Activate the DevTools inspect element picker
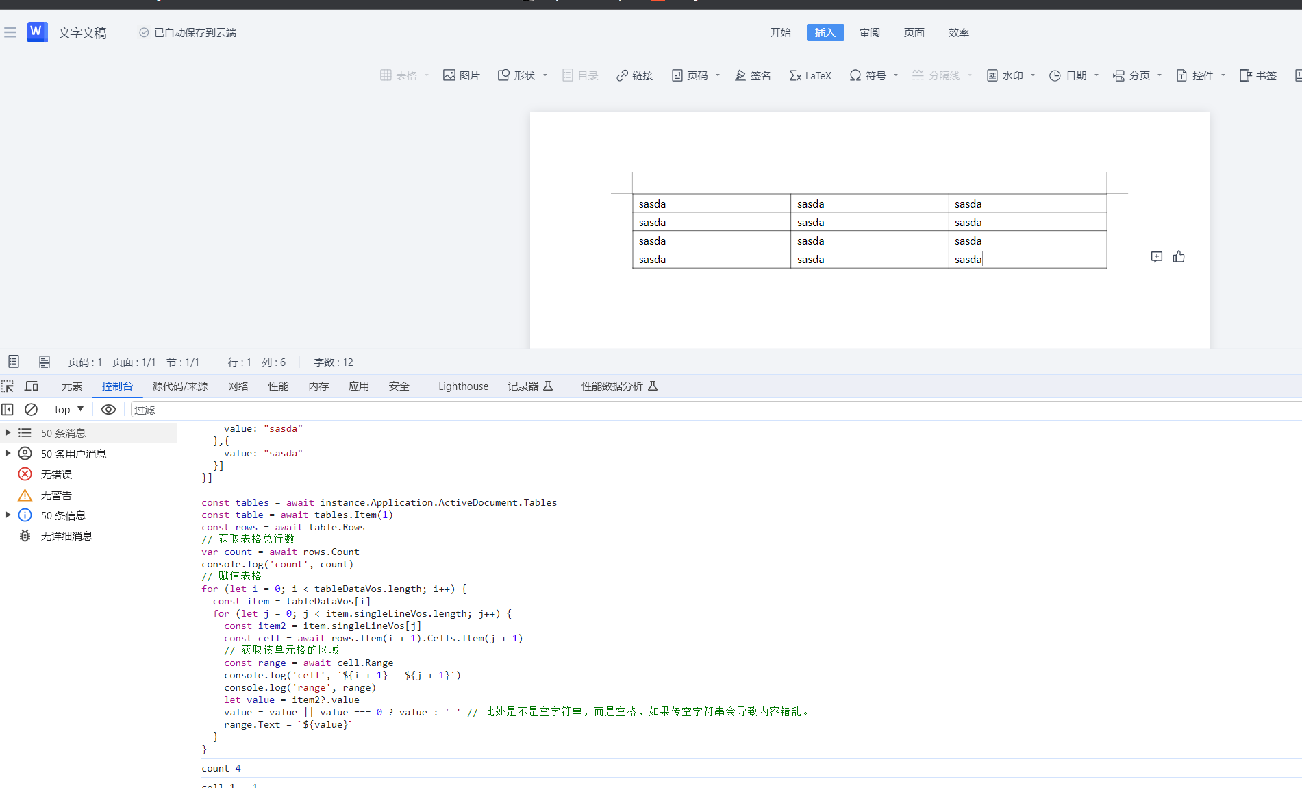The height and width of the screenshot is (788, 1302). 8,386
